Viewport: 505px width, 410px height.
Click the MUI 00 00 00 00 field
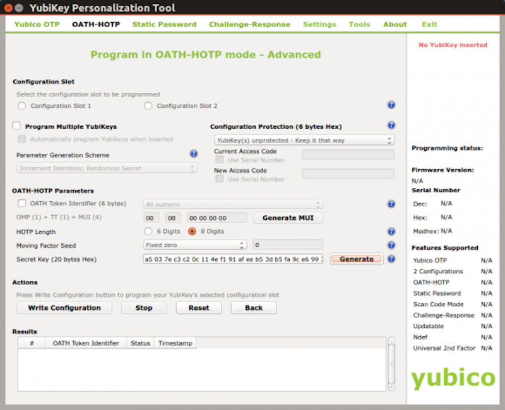tap(217, 218)
